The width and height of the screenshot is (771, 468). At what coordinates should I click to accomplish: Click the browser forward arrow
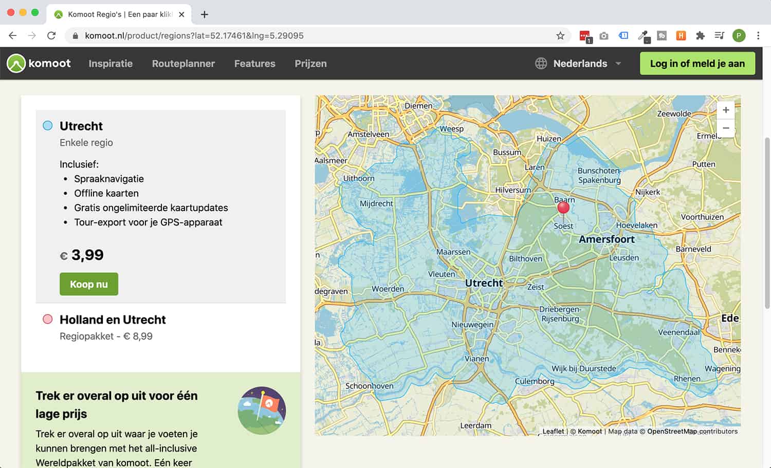point(32,35)
